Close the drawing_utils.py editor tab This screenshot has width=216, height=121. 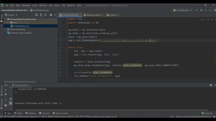103,15
